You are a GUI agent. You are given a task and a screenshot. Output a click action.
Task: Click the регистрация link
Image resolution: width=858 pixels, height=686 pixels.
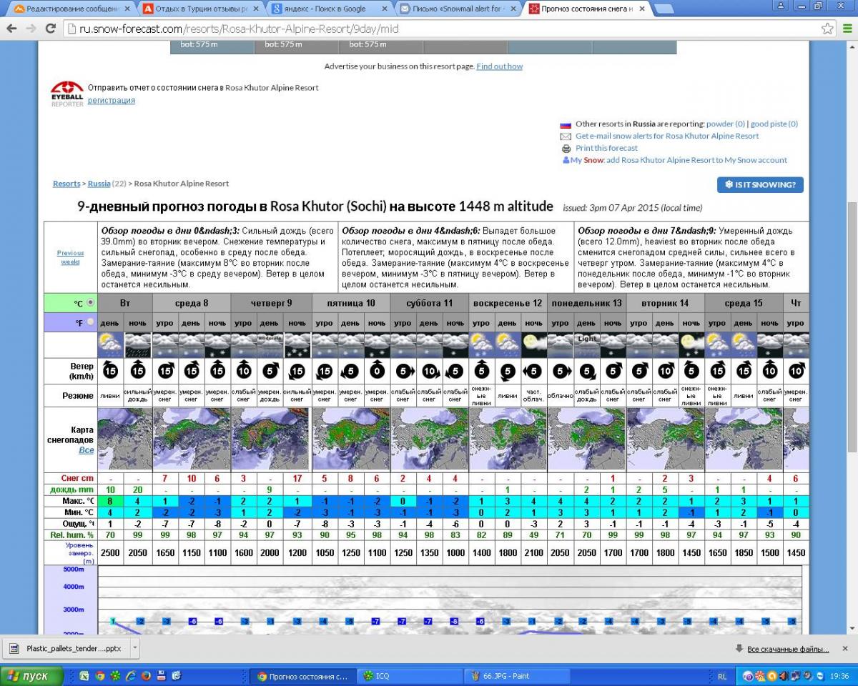(112, 101)
